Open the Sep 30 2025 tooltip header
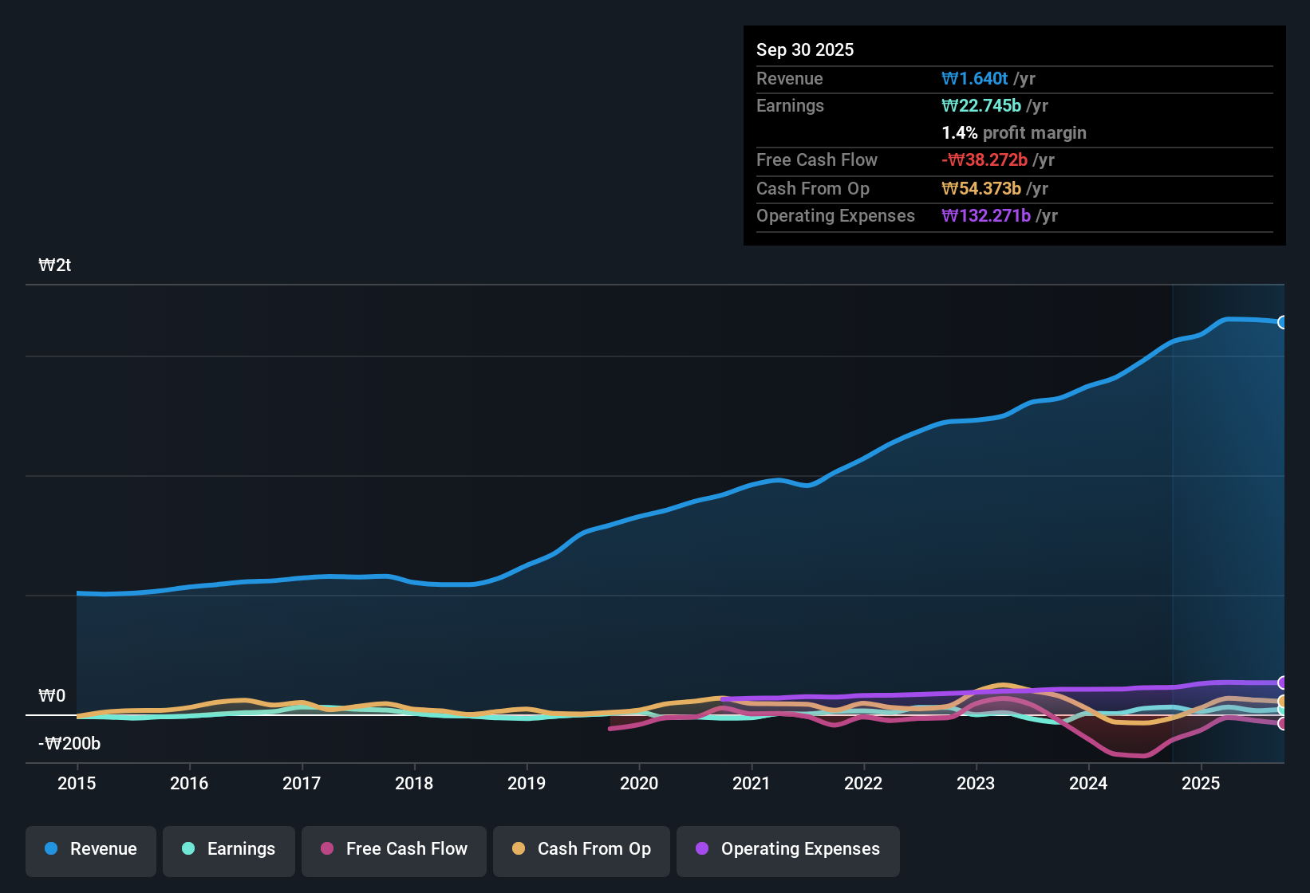1310x893 pixels. tap(805, 49)
